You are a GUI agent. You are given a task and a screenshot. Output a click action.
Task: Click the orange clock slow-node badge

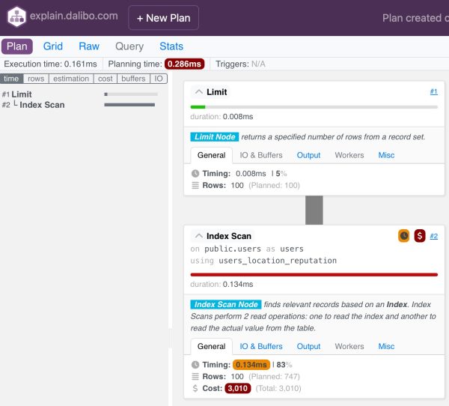[403, 236]
